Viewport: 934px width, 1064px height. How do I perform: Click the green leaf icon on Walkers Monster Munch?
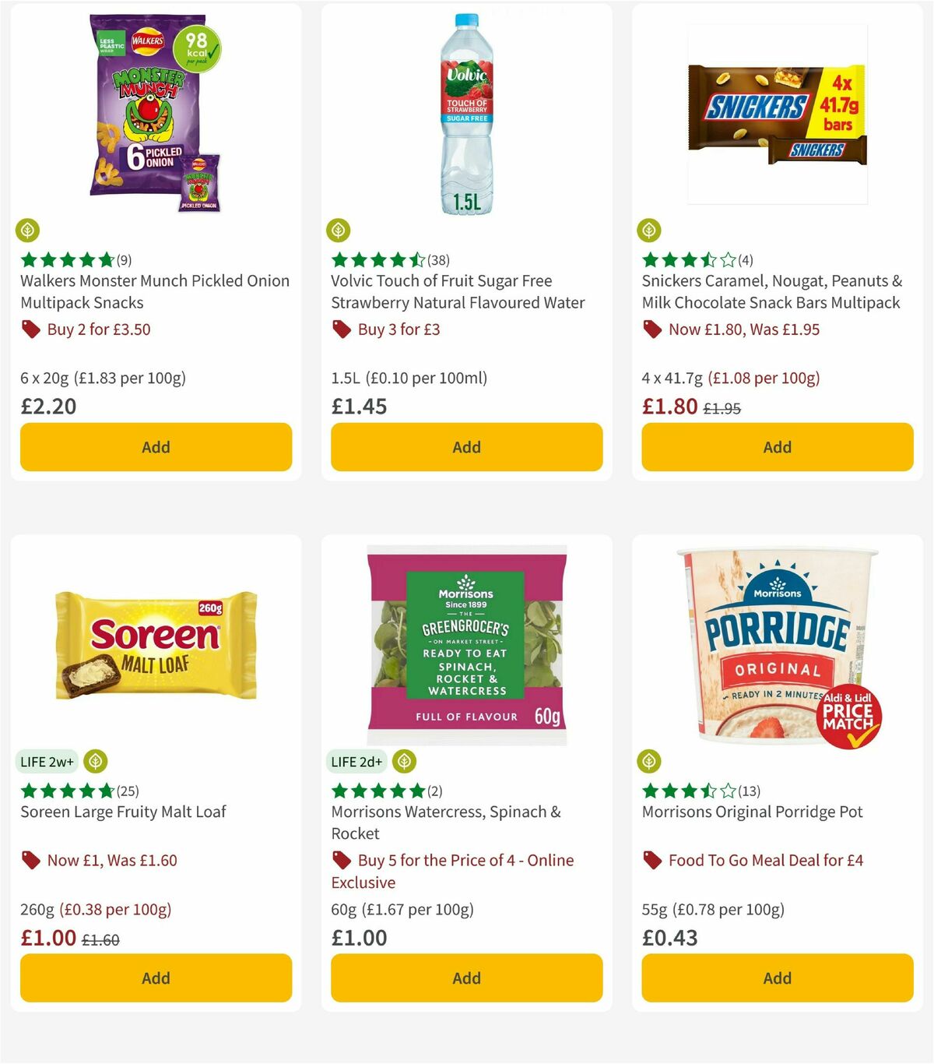28,230
